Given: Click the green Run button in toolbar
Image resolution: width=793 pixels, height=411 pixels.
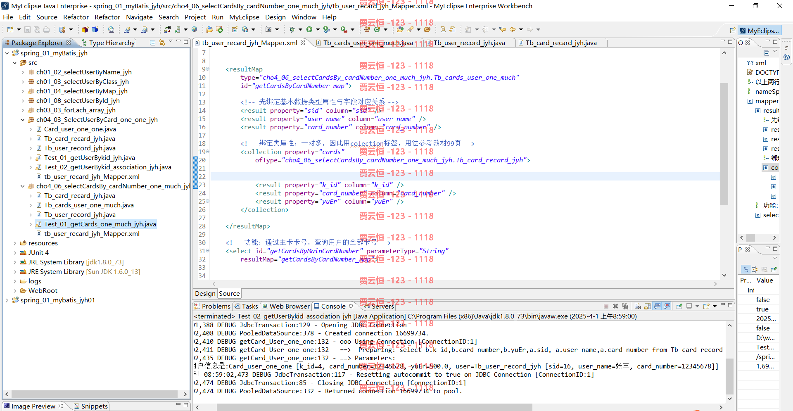Looking at the screenshot, I should (x=309, y=29).
